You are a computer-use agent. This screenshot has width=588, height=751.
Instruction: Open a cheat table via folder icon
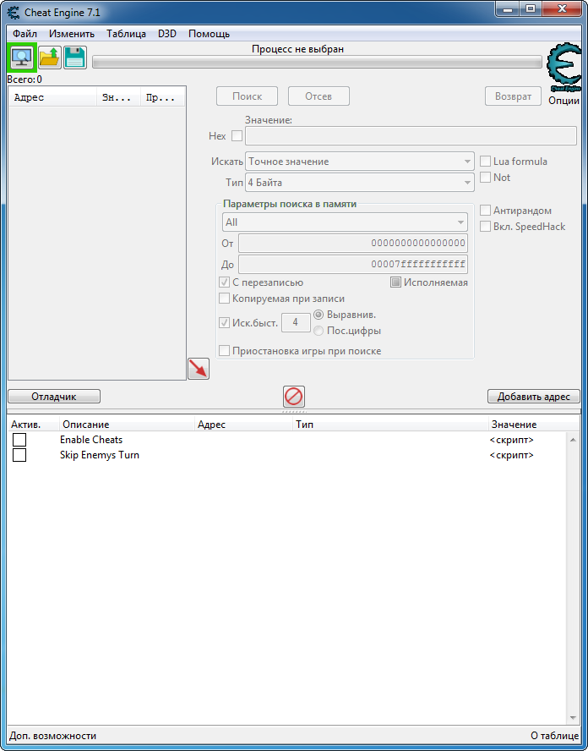click(49, 58)
